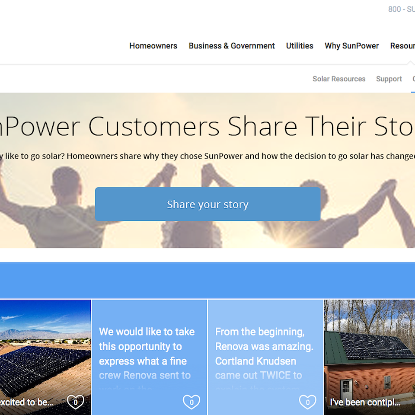Tap heart on 'We would like to take' card
Viewport: 415px width, 415px height.
click(x=192, y=402)
